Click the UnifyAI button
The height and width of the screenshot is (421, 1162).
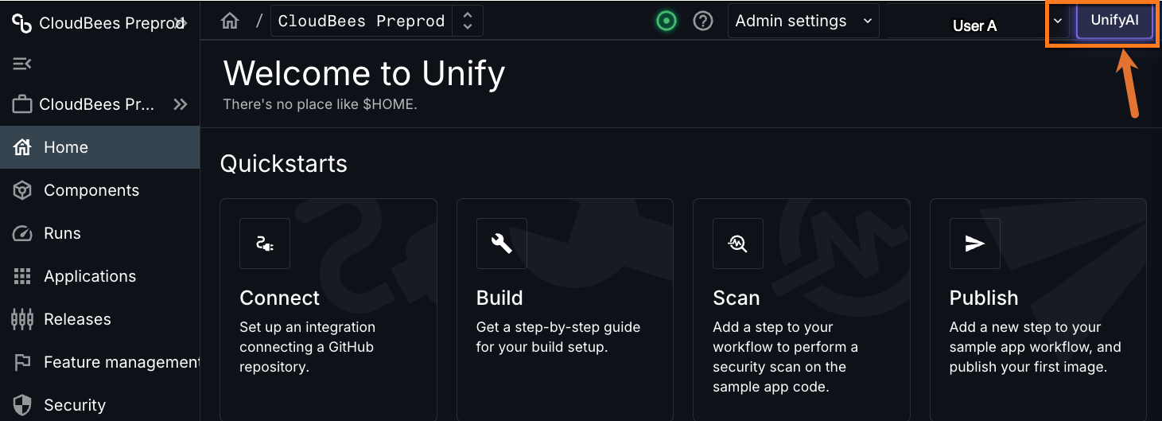1113,21
